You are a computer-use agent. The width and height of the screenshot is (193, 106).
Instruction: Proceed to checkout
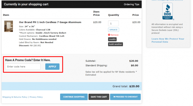pyautogui.click(x=125, y=97)
